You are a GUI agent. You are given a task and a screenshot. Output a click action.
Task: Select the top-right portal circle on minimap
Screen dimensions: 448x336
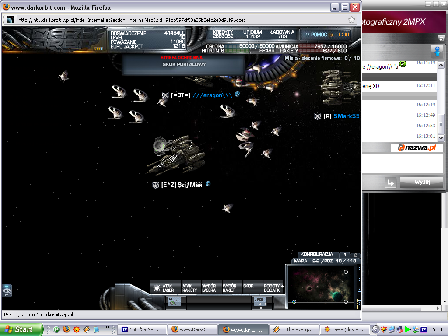(x=346, y=272)
